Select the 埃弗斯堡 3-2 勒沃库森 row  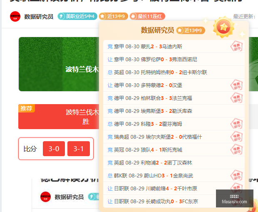pos(174,111)
